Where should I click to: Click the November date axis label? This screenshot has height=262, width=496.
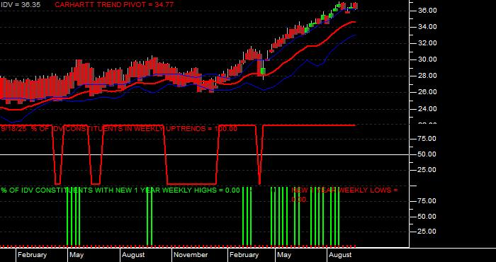coord(191,255)
